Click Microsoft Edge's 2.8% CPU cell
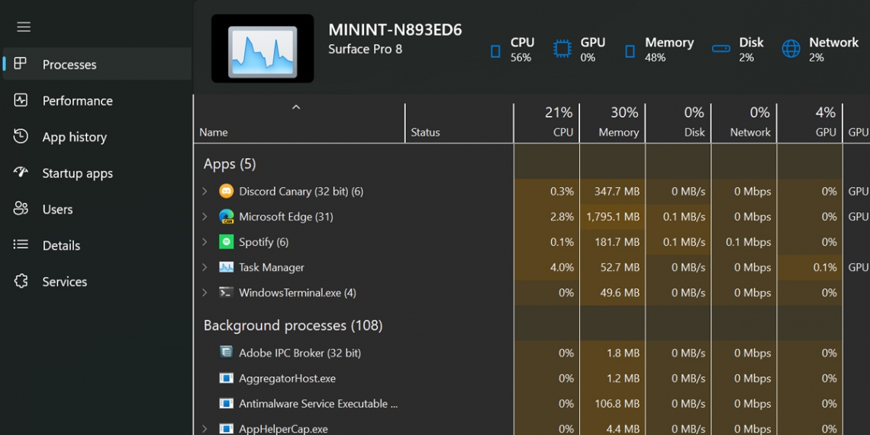This screenshot has height=435, width=870. 546,217
